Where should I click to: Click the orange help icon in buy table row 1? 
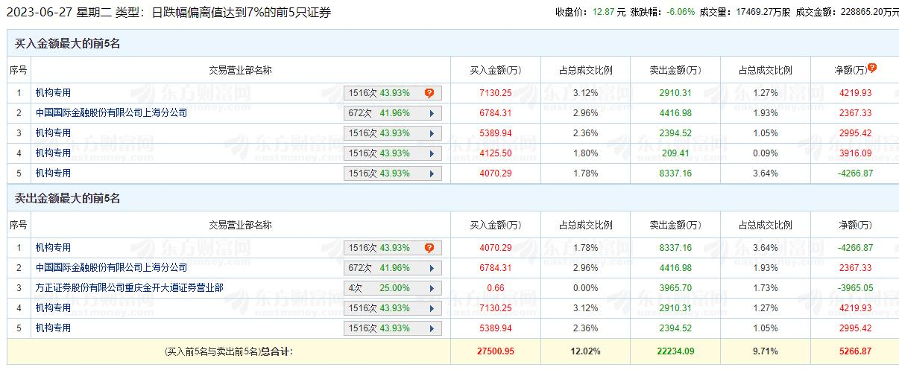pos(429,93)
